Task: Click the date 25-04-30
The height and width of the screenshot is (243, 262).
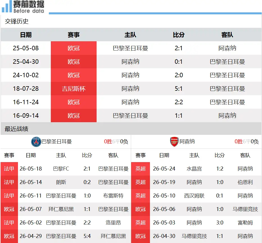Action: tap(26, 62)
